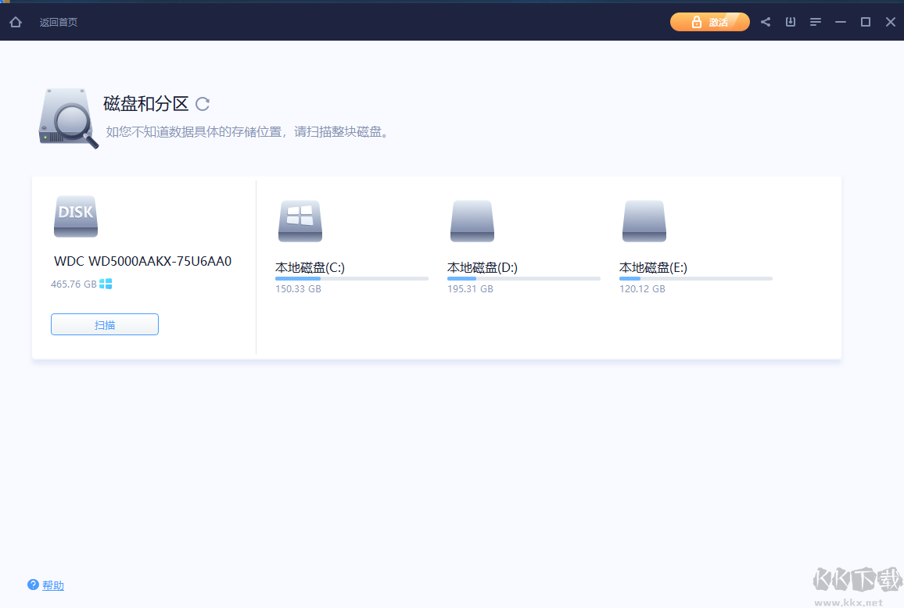
Task: Click the lock icon inside 激活 button
Action: [x=698, y=22]
